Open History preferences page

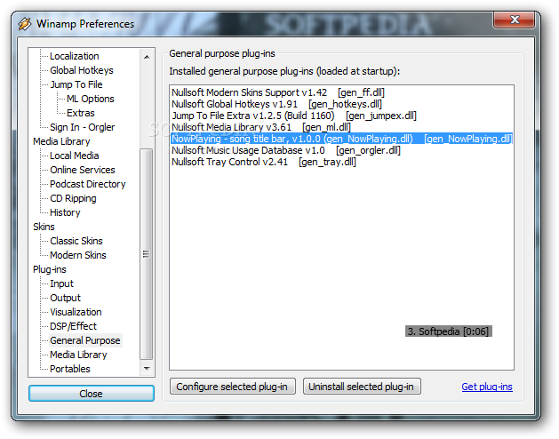point(65,213)
